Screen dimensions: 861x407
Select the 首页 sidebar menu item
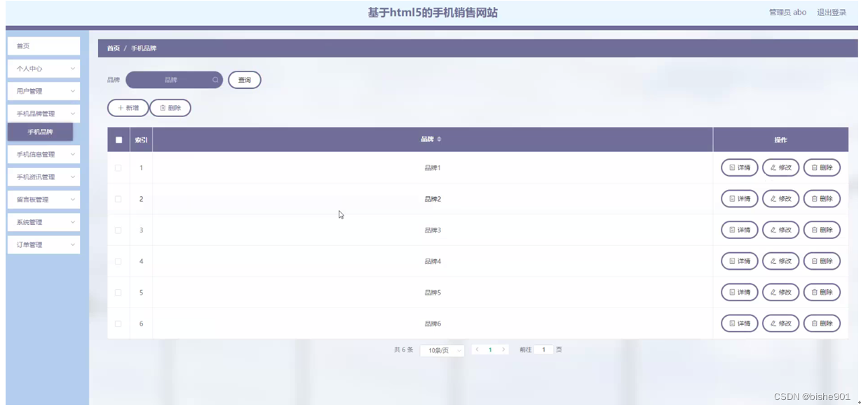(43, 46)
